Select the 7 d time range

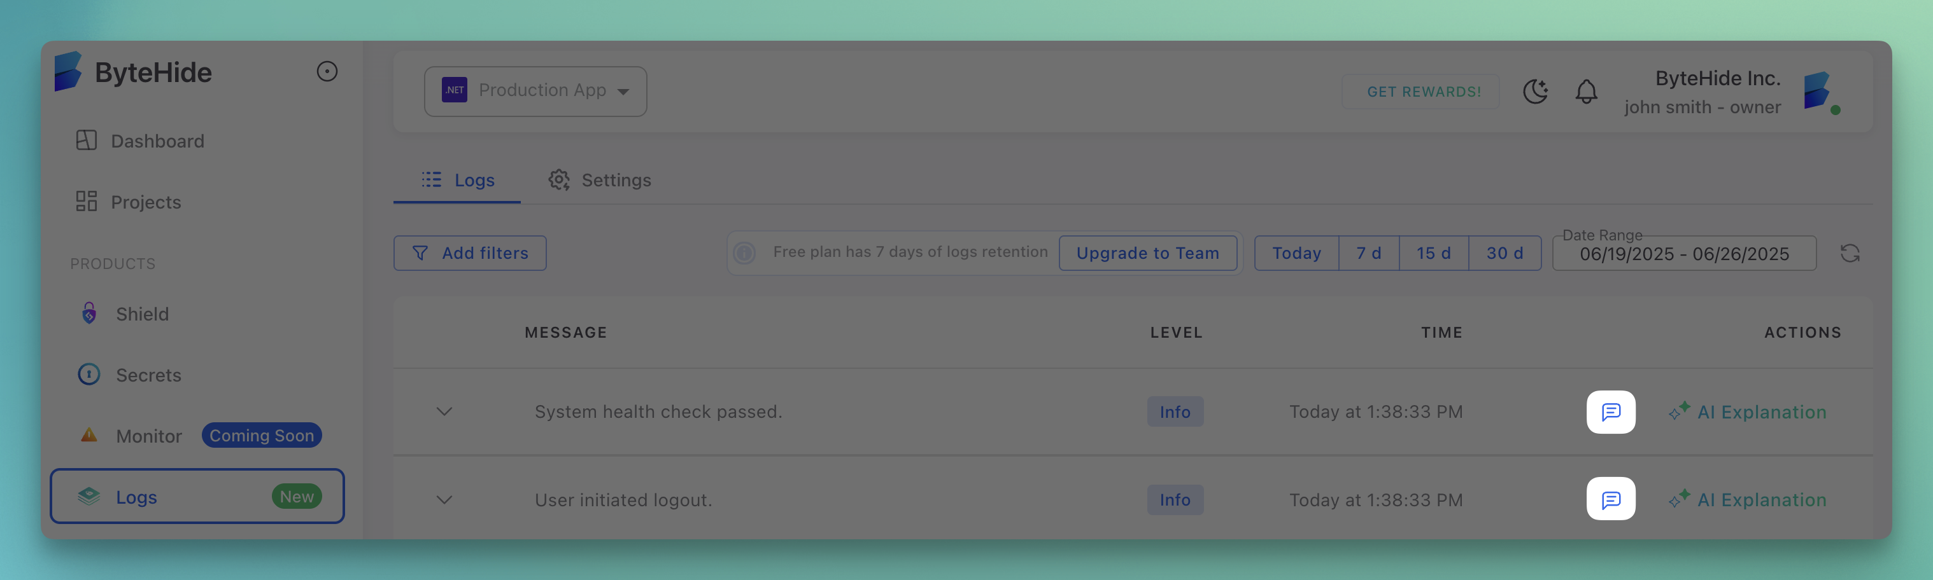(1368, 253)
